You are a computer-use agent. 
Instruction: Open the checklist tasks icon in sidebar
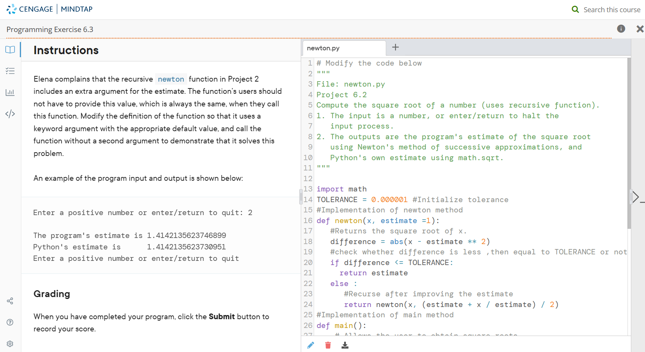(x=10, y=71)
